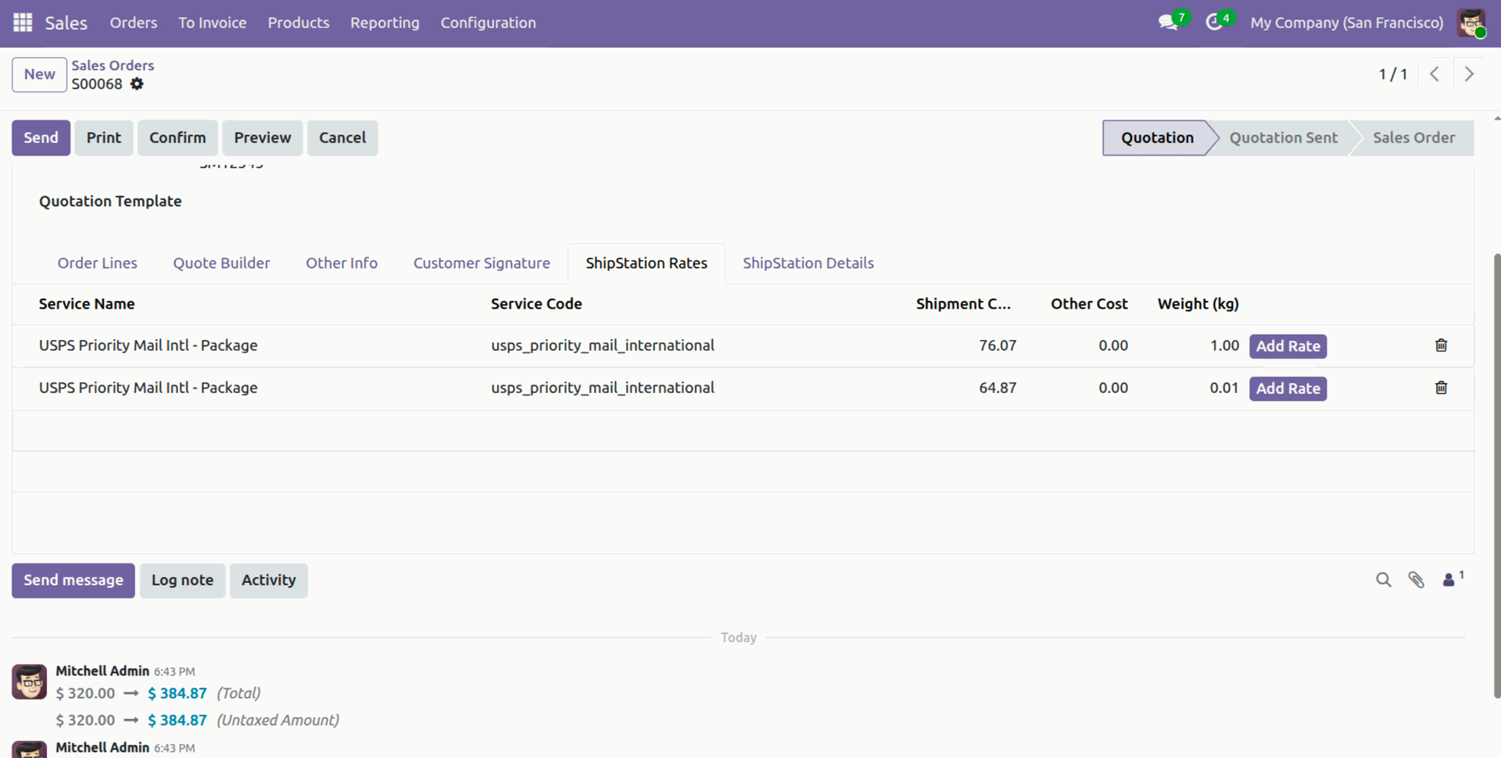Open the gear actions menu beside S00068
The height and width of the screenshot is (758, 1501).
coord(137,84)
